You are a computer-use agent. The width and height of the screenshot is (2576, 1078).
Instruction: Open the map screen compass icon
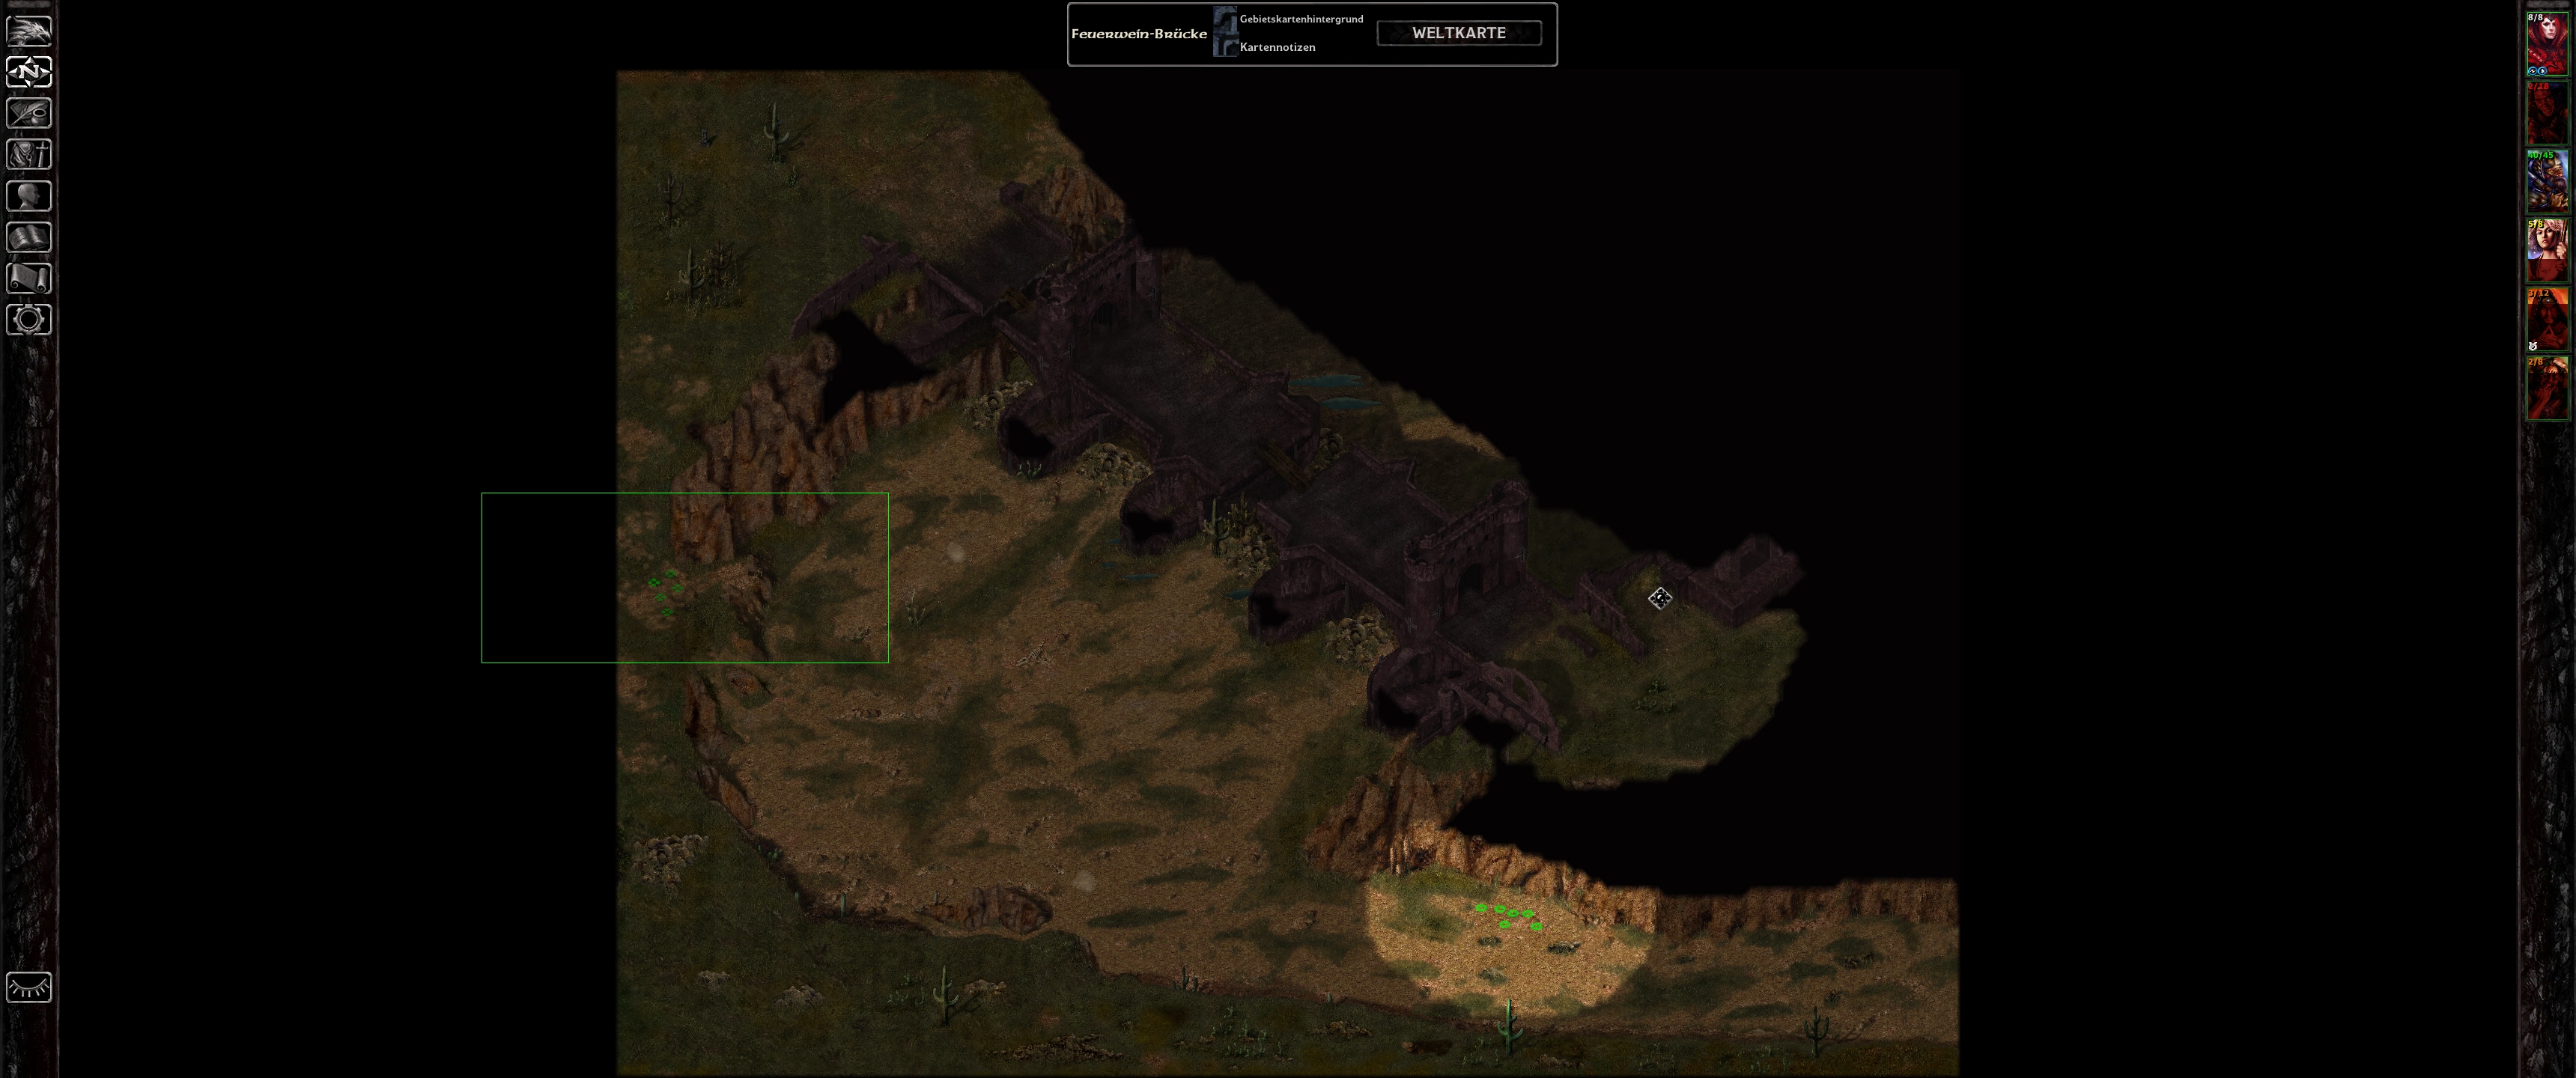(x=29, y=72)
